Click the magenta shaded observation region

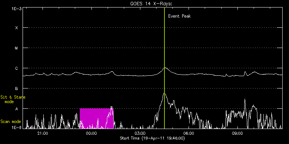[97, 118]
